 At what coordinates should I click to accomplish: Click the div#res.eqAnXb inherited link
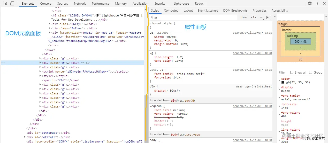183,100
